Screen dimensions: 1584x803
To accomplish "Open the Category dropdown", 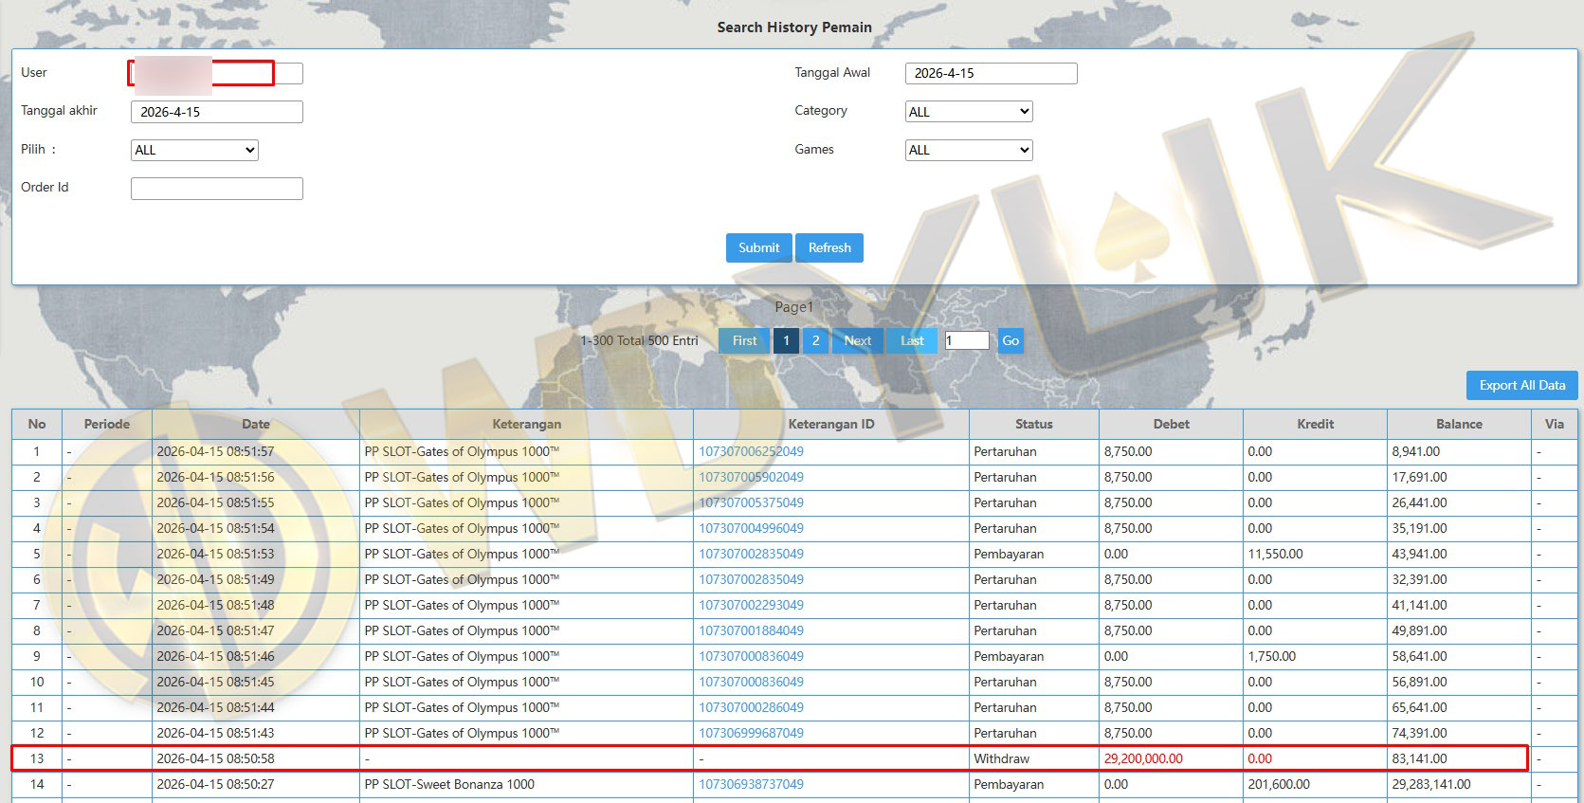I will coord(968,112).
